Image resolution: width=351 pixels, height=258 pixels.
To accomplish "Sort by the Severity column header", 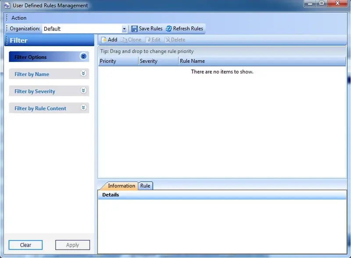I will point(158,61).
